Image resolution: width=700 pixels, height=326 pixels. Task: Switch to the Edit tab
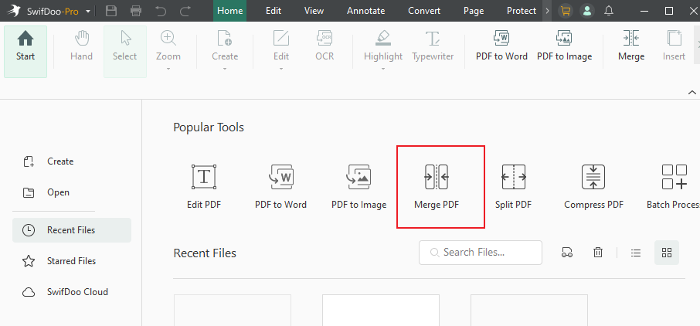click(x=274, y=11)
